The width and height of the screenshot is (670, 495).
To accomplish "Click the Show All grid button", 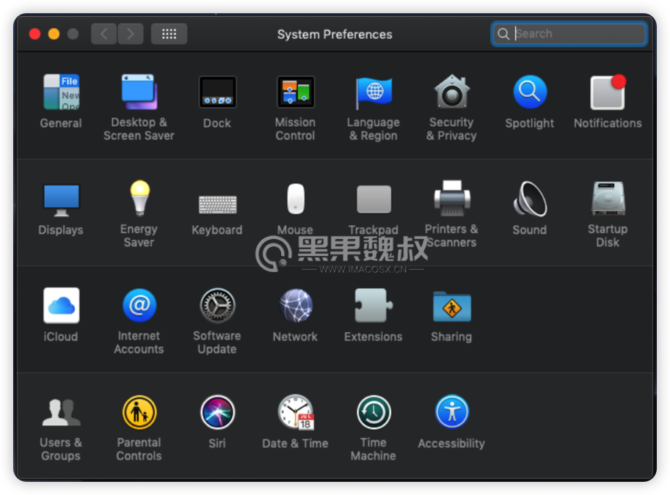I will click(170, 34).
